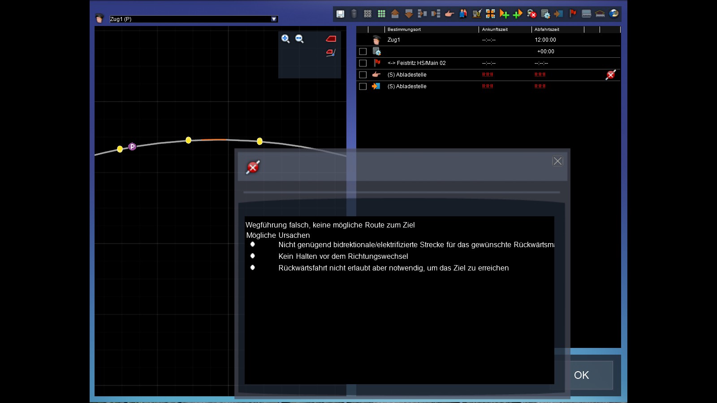Click the station building icon in toolbar
Screen dimensions: 717x403
[600, 14]
